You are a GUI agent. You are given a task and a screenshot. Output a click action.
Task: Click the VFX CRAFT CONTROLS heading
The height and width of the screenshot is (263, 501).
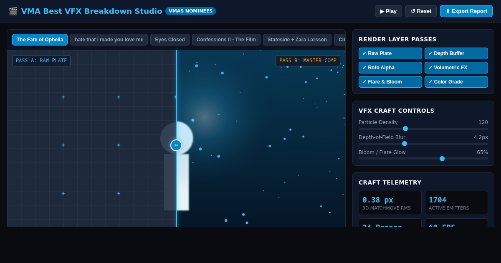tap(397, 111)
